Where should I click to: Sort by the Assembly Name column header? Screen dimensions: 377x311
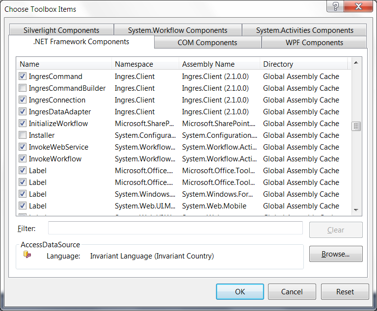point(219,64)
